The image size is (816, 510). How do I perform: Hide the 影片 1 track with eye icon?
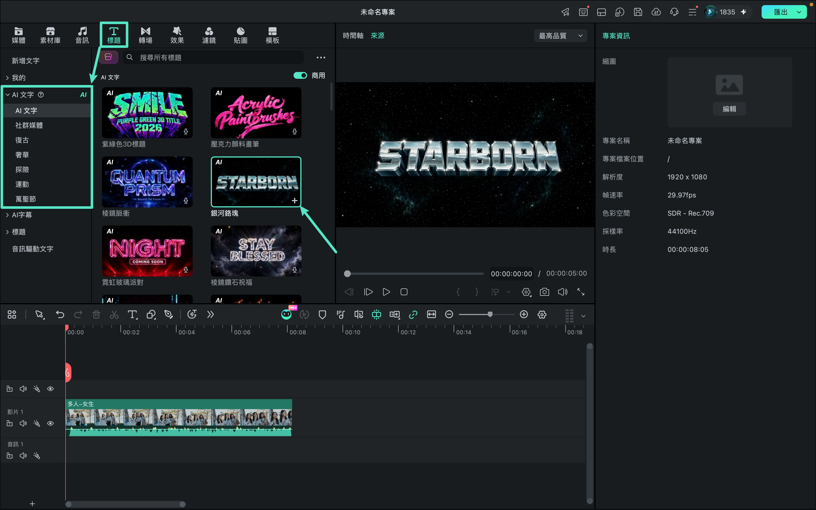point(50,423)
